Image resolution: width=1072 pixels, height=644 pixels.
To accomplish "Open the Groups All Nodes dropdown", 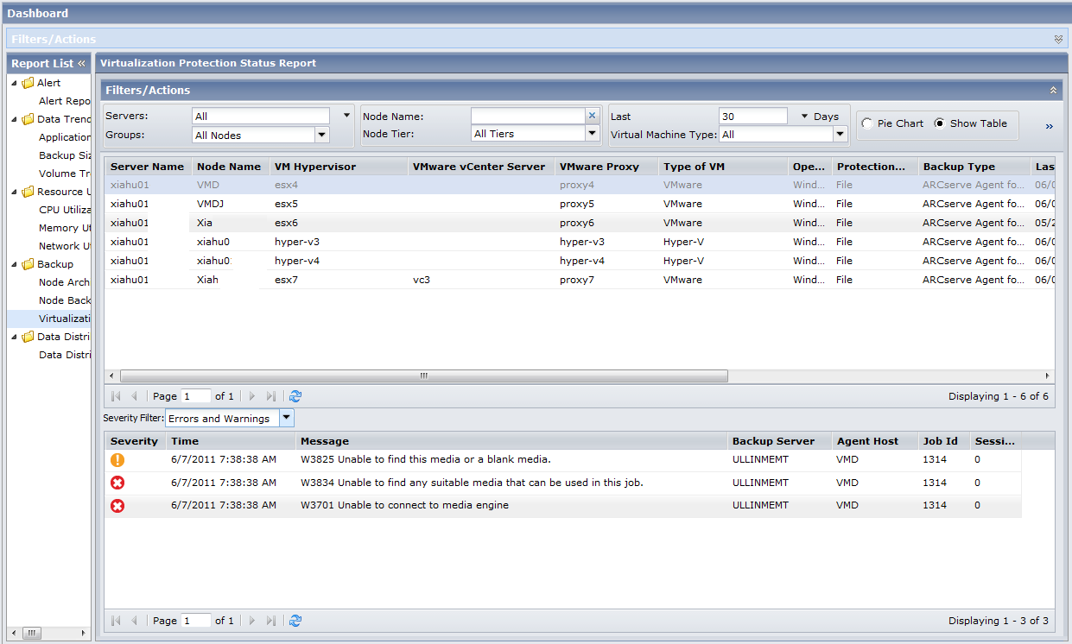I will pos(322,135).
